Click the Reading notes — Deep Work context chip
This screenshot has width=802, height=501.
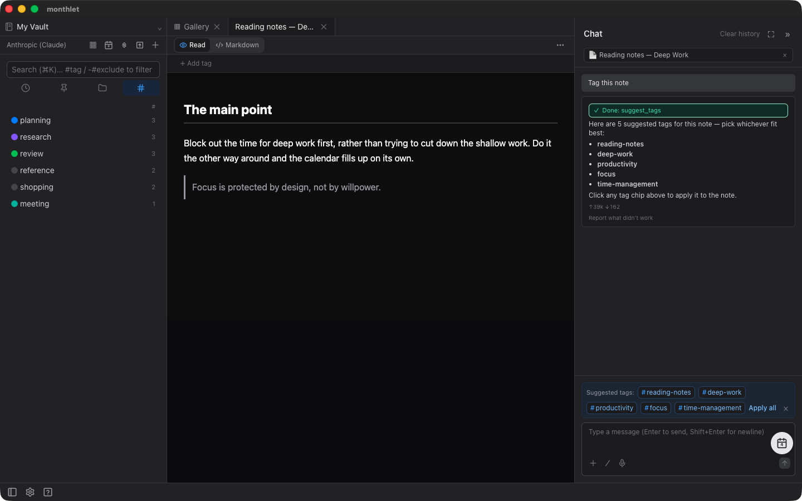coord(688,55)
